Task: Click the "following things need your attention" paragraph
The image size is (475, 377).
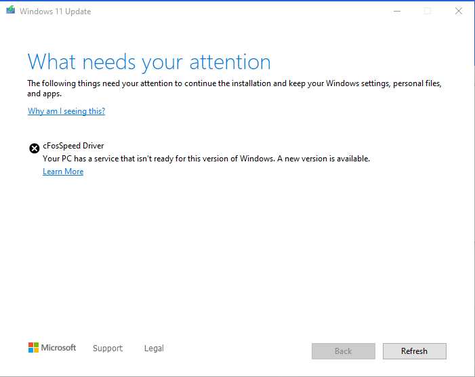Action: tap(234, 84)
